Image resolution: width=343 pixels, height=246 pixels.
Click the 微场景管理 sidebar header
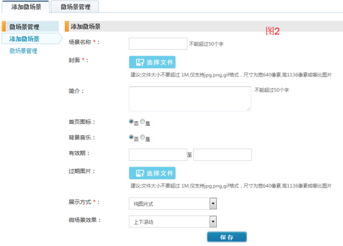coord(24,27)
